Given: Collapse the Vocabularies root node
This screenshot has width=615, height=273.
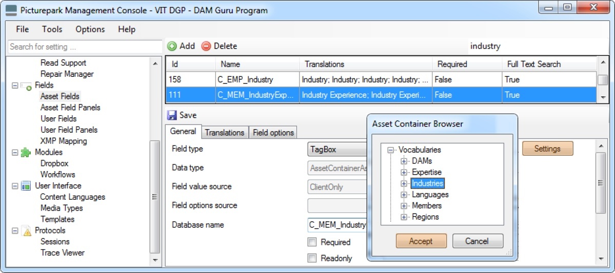Looking at the screenshot, I should point(390,150).
